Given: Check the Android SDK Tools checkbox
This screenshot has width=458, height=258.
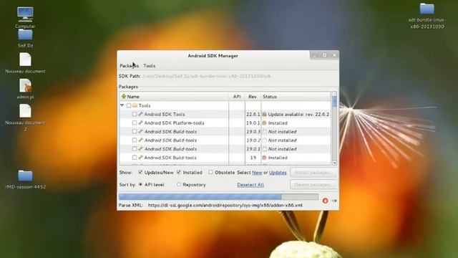Looking at the screenshot, I should 135,114.
